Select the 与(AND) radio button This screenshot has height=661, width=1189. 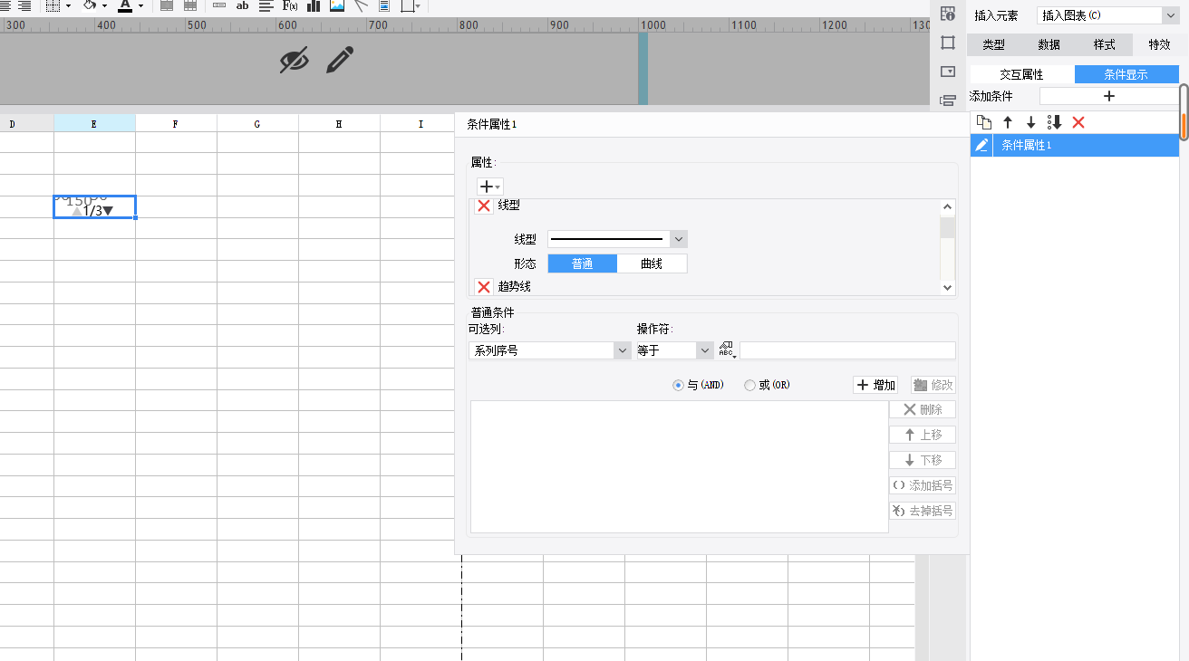pyautogui.click(x=678, y=385)
